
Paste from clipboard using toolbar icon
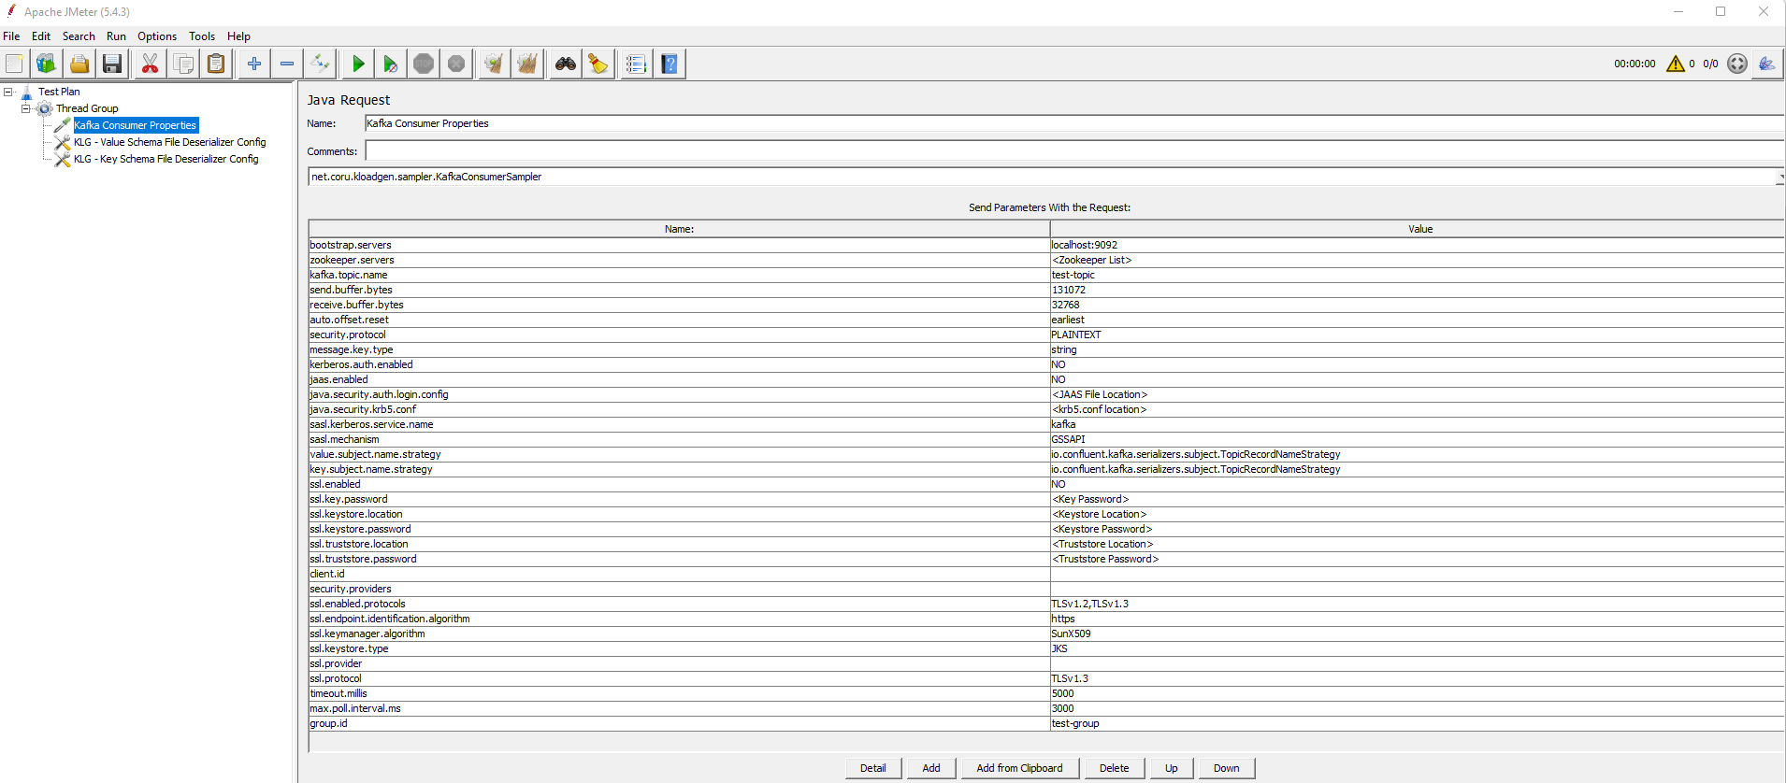tap(216, 64)
